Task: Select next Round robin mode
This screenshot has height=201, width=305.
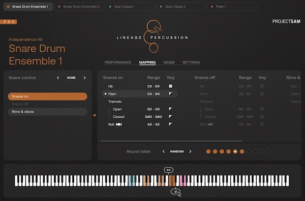Action: [x=190, y=151]
